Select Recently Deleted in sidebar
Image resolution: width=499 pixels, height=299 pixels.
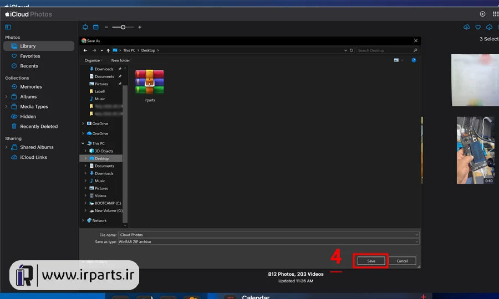[39, 126]
